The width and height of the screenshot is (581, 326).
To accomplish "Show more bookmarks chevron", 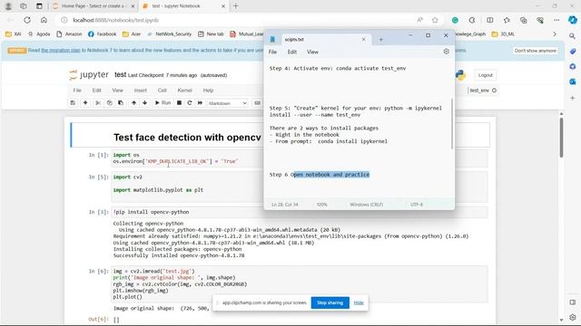I will click(x=555, y=34).
